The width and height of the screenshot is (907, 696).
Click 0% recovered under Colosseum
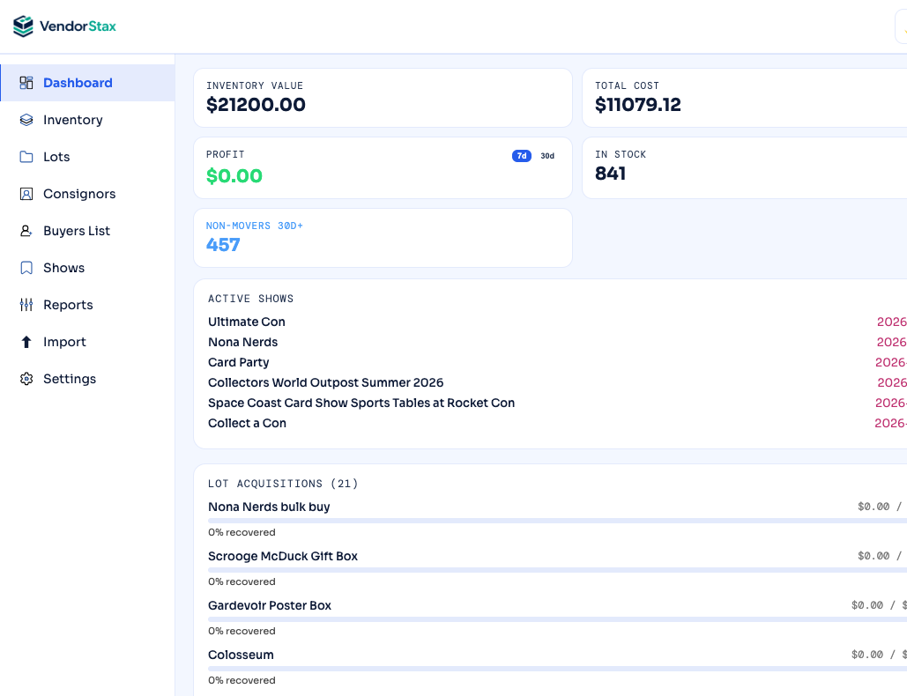242,680
